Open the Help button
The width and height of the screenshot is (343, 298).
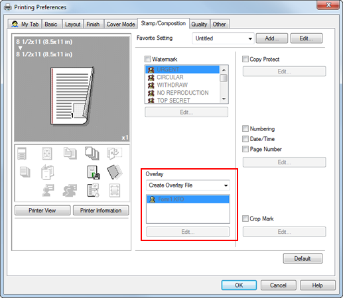(x=318, y=285)
